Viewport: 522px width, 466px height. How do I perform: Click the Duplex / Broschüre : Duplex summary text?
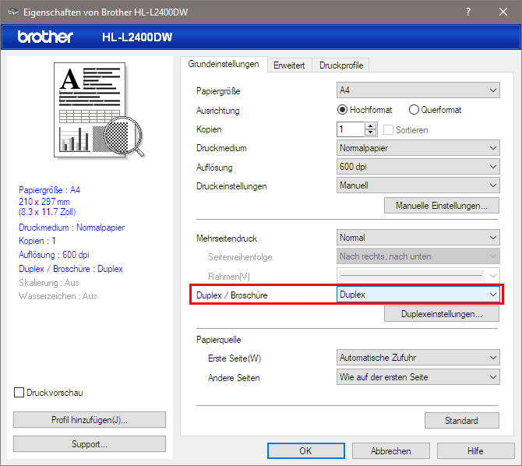[71, 269]
